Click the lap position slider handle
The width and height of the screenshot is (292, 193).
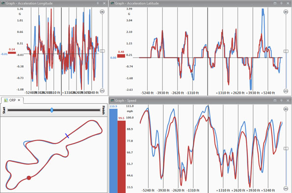pos(52,110)
